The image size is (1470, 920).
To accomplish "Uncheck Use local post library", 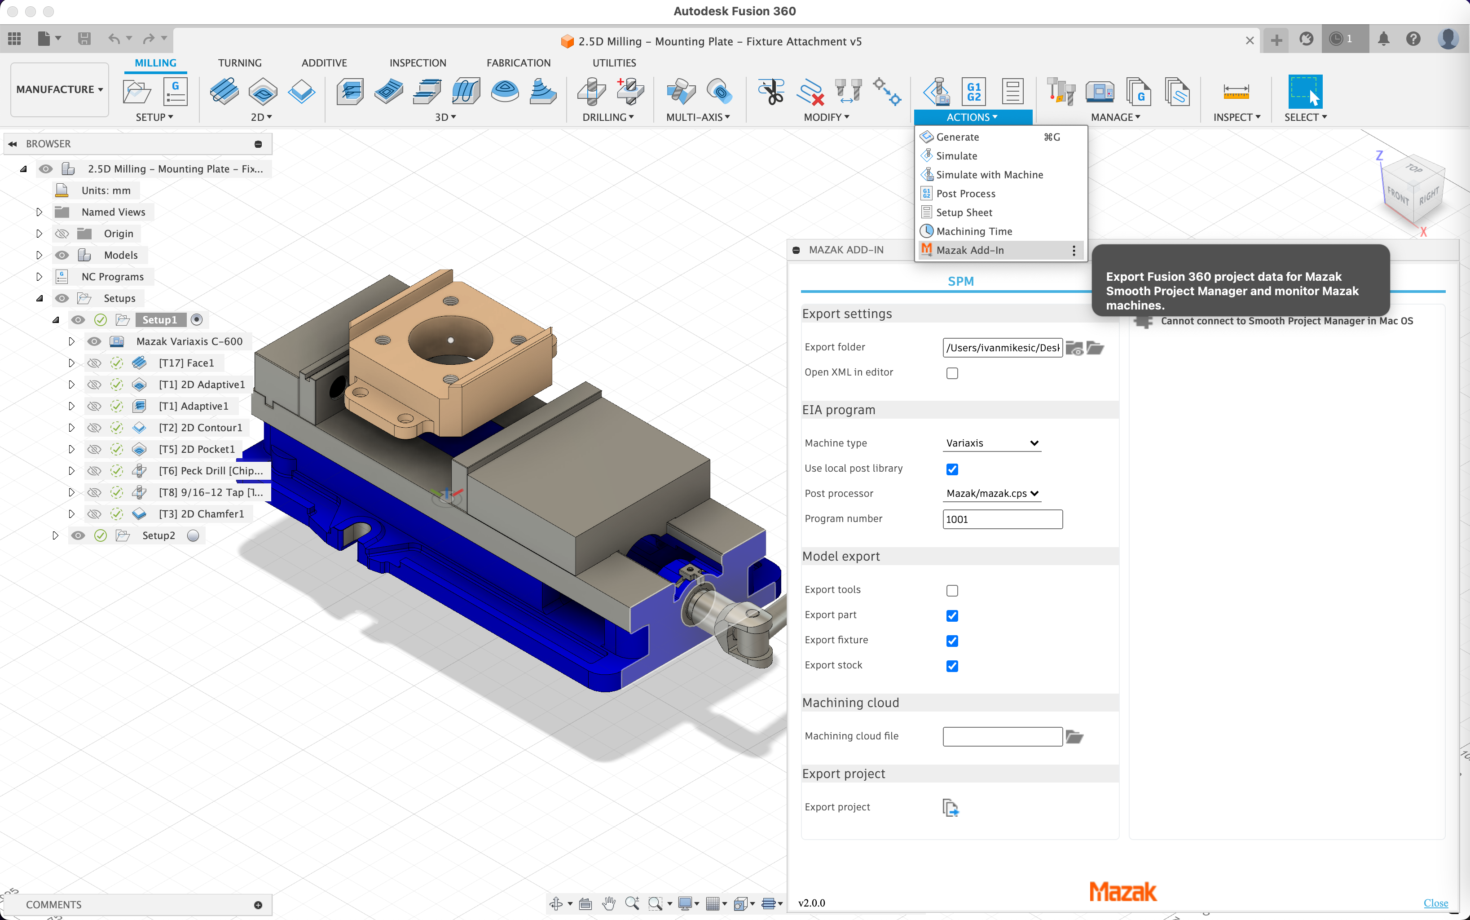I will [952, 469].
